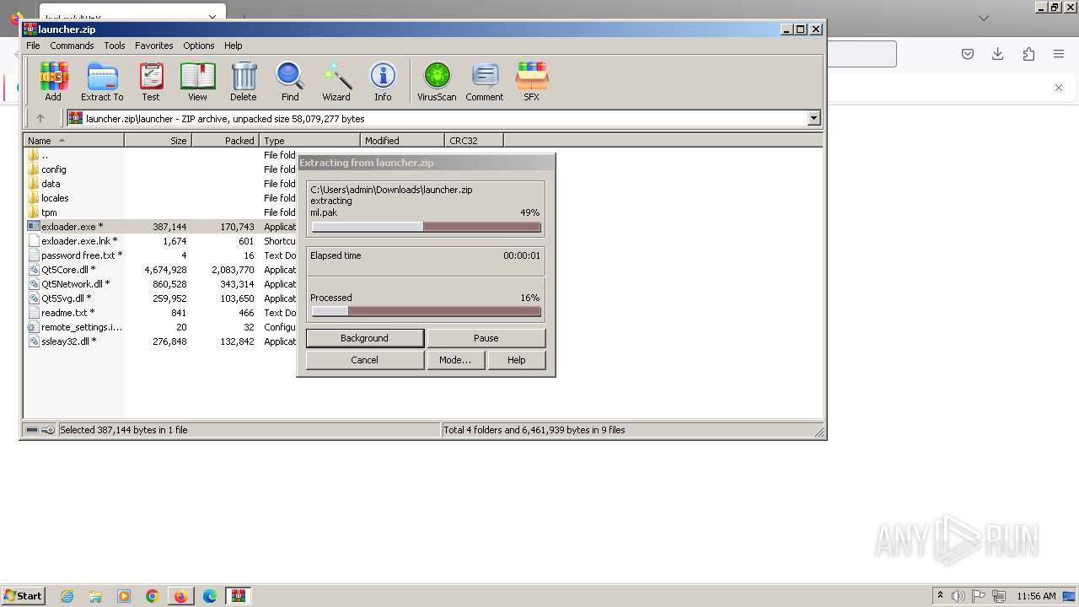
Task: Open File Explorer from taskbar
Action: 95,596
